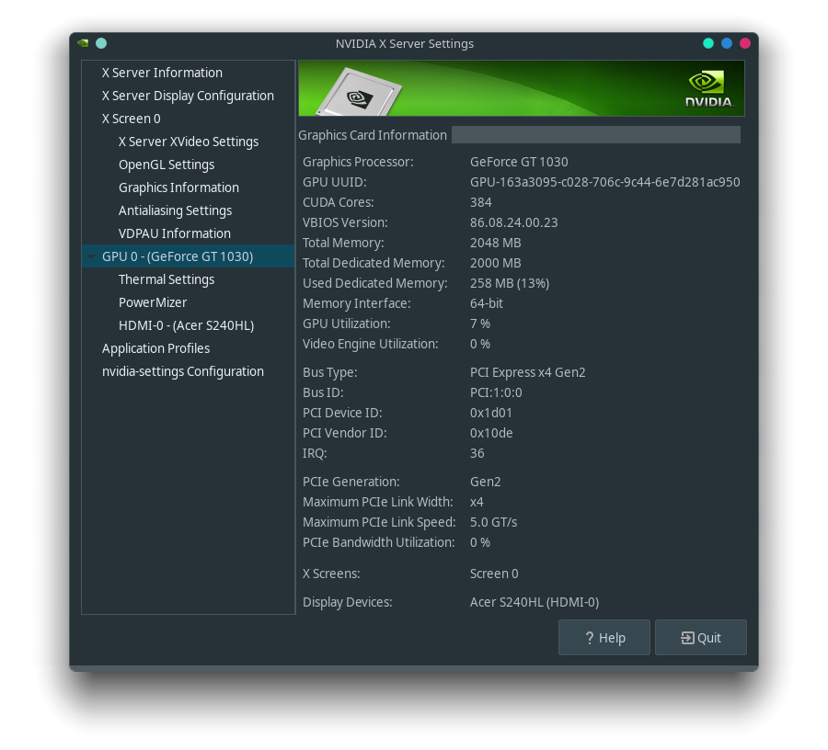The width and height of the screenshot is (828, 750).
Task: Click Total Memory value 2048 MB
Action: coord(495,244)
